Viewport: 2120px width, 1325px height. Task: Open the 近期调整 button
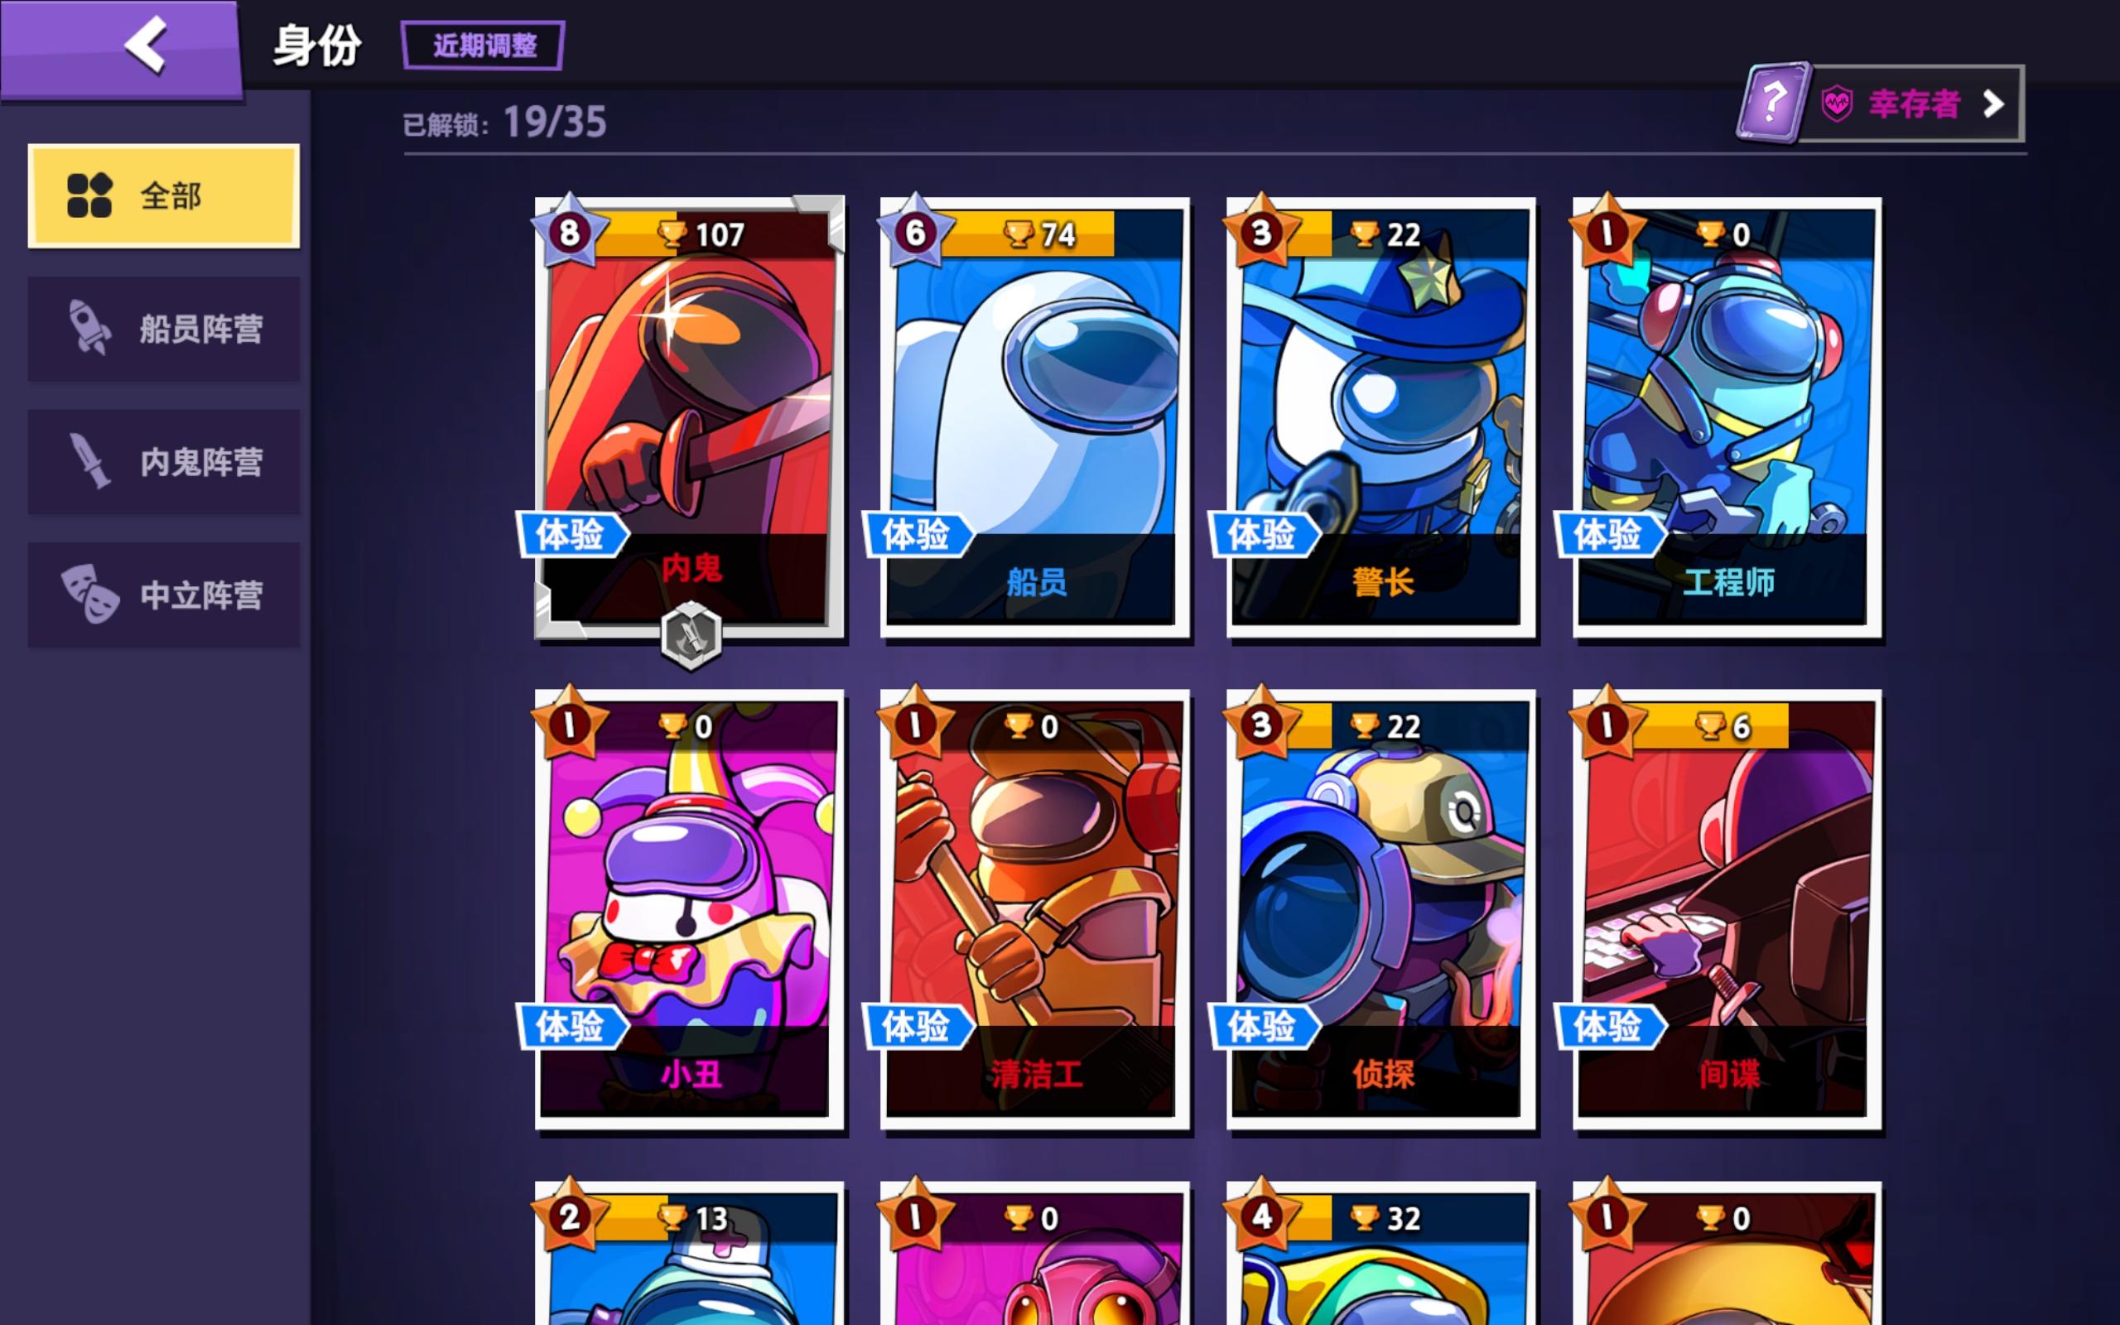click(483, 46)
